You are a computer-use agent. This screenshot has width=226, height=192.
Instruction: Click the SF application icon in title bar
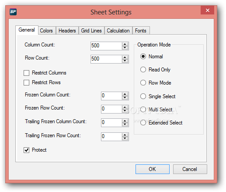point(13,12)
